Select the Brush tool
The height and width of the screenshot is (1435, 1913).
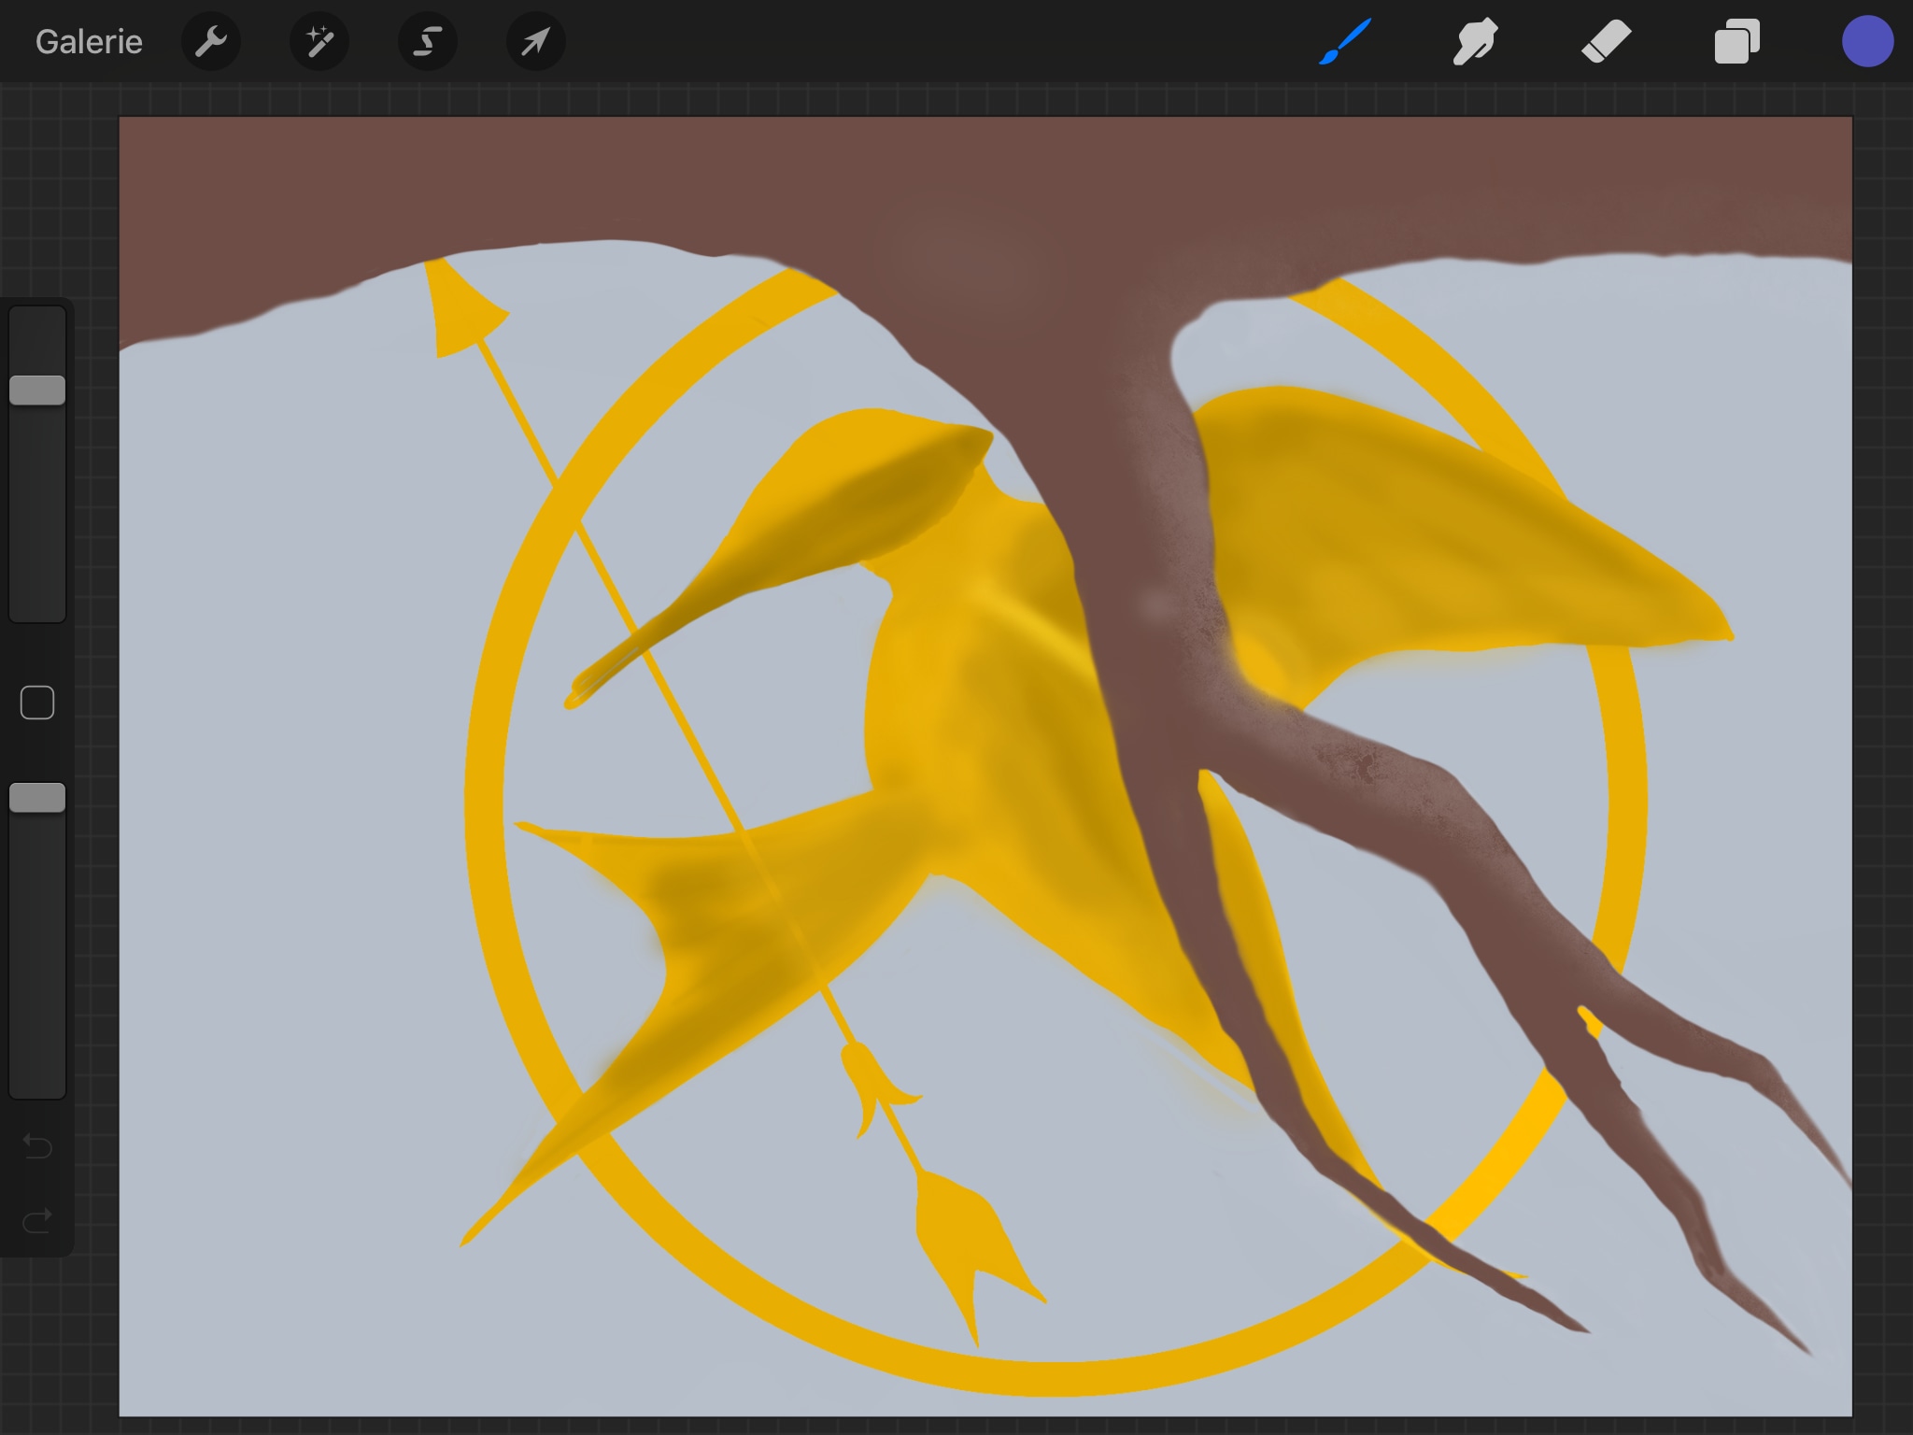coord(1345,42)
